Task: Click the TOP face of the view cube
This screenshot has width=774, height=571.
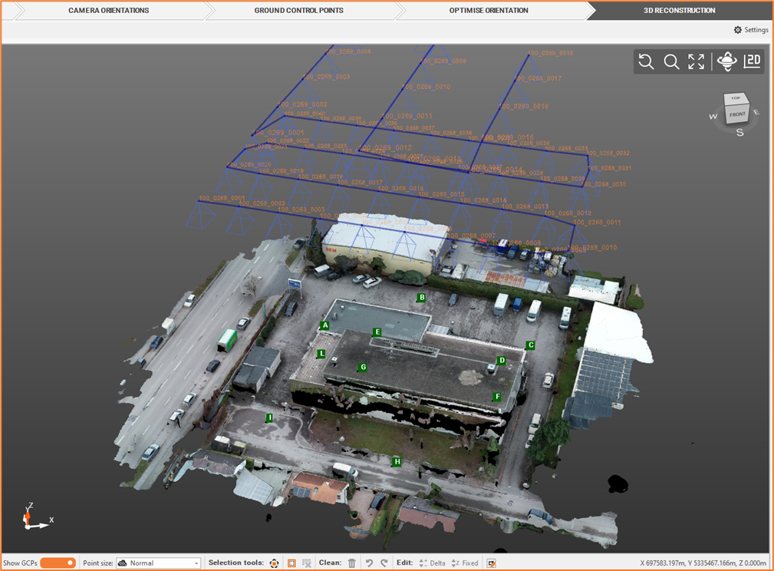Action: click(736, 98)
